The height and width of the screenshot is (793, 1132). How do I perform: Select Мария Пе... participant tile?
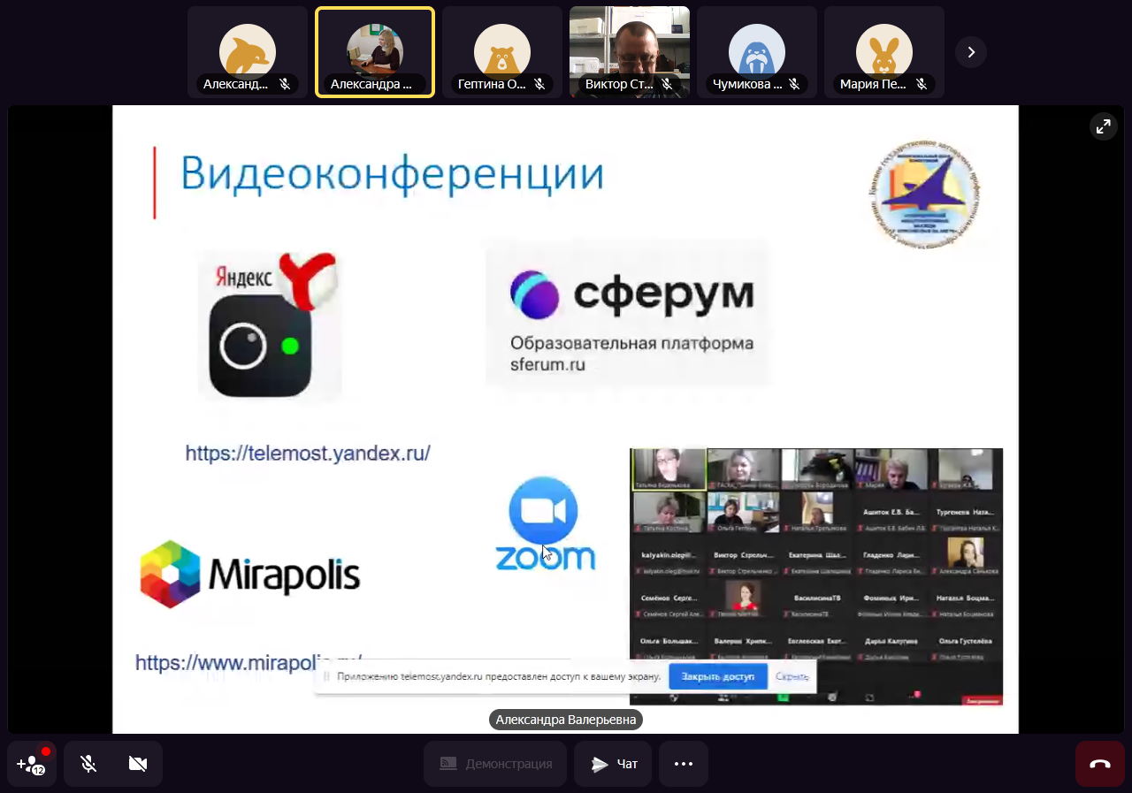tap(884, 52)
